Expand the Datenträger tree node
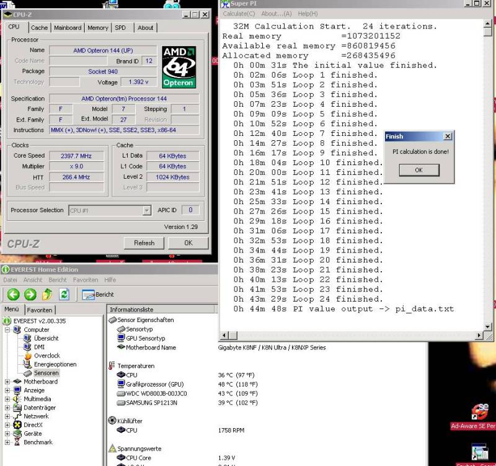 (7, 408)
